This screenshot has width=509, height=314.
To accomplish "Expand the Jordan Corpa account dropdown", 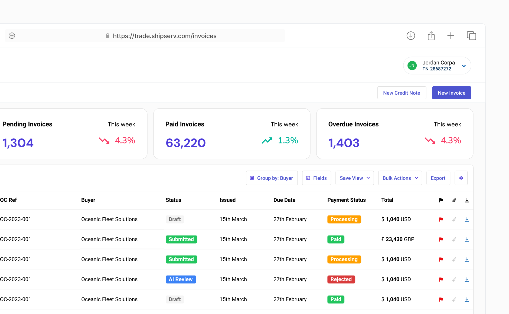I will [464, 66].
